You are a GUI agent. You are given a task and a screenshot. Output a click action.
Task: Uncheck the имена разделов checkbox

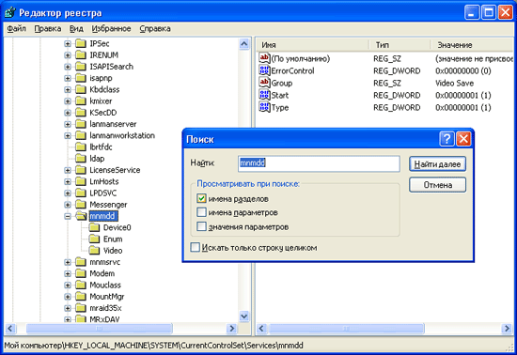click(201, 198)
